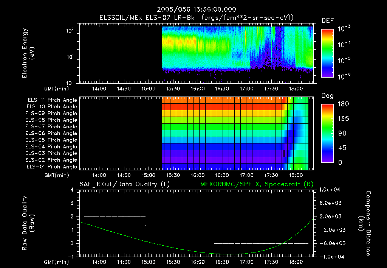Click the green MEXORBMC/SPF X, Spacecraft (R) legend
Image resolution: width=387 pixels, height=268 pixels.
257,184
